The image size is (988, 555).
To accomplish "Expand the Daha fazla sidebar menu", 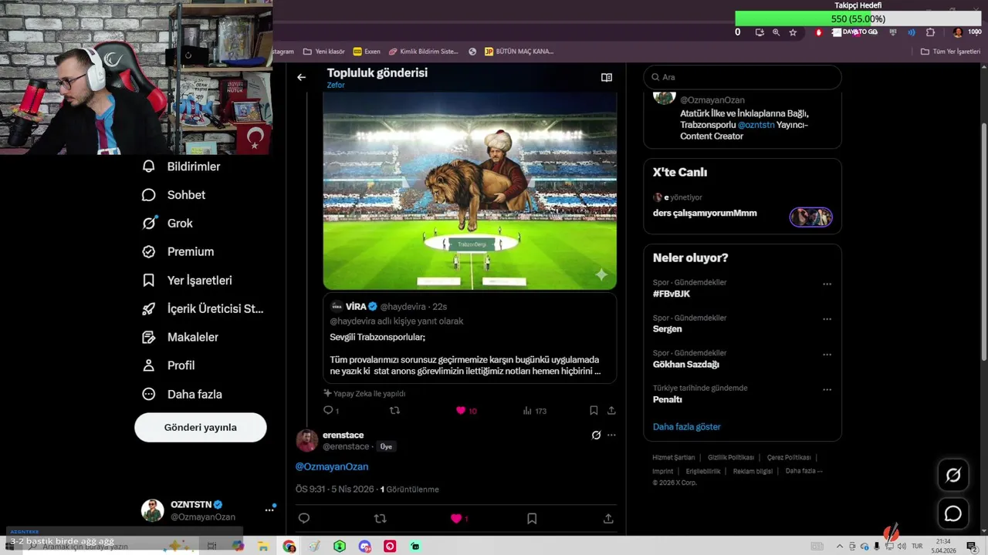I will coord(182,394).
